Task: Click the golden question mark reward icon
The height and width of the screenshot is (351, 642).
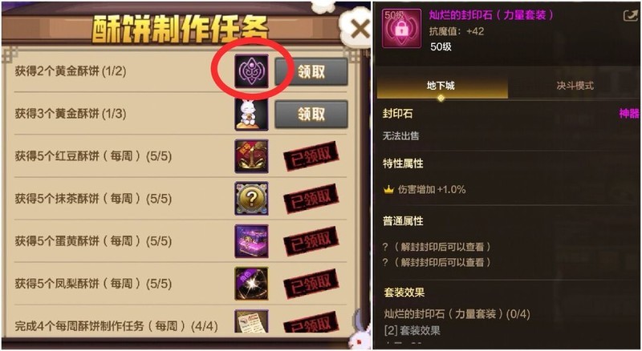Action: point(251,199)
